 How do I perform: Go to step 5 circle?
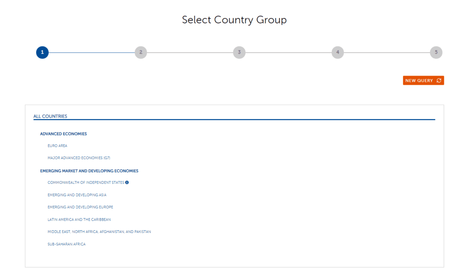[x=436, y=52]
